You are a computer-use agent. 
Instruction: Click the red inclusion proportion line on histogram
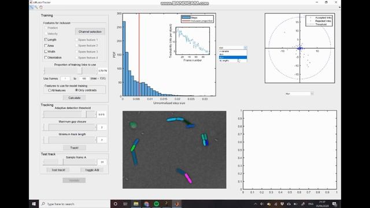[139, 54]
